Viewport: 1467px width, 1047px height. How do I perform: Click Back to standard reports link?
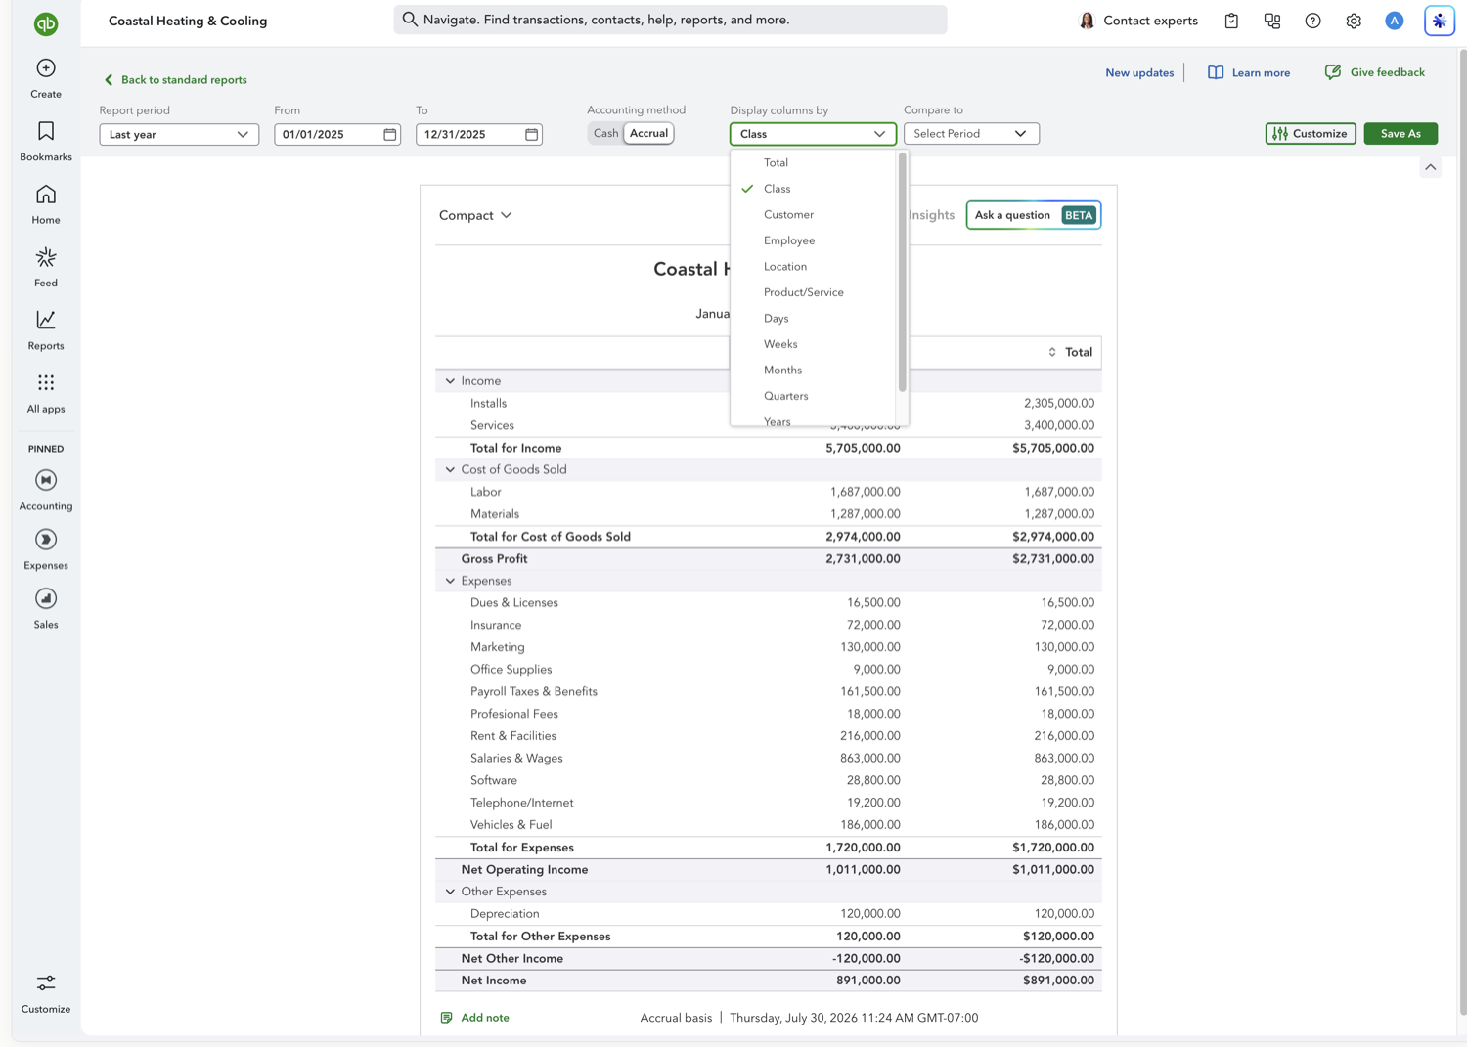pos(176,80)
